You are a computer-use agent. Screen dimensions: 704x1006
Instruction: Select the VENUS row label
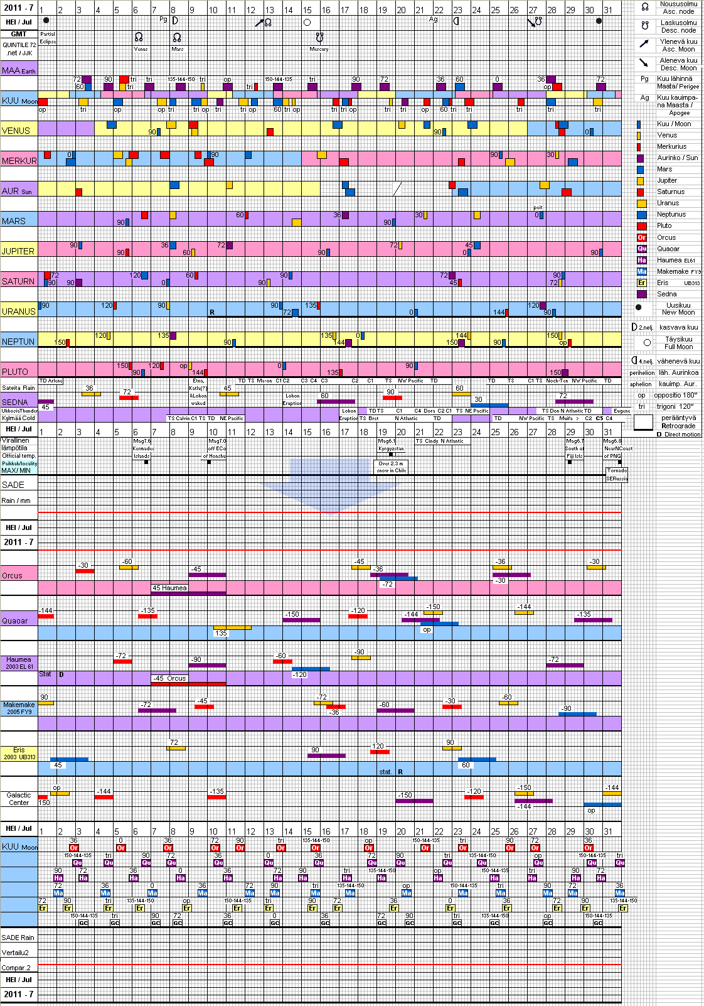tap(16, 131)
